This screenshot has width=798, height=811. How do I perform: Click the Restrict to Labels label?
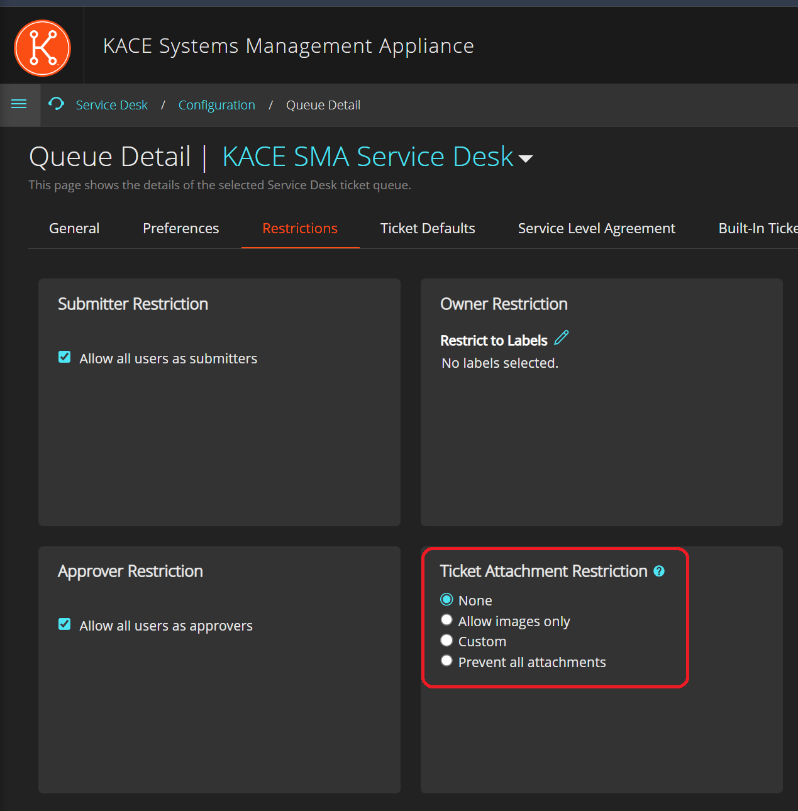pos(494,341)
